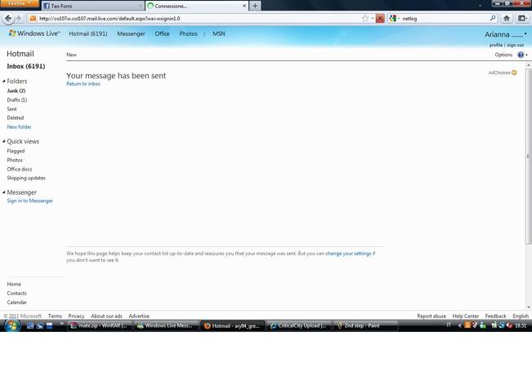Open the Terms footer link
Image resolution: width=532 pixels, height=380 pixels.
pos(55,316)
